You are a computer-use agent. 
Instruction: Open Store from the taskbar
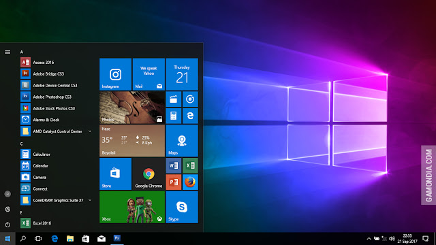coord(86,239)
